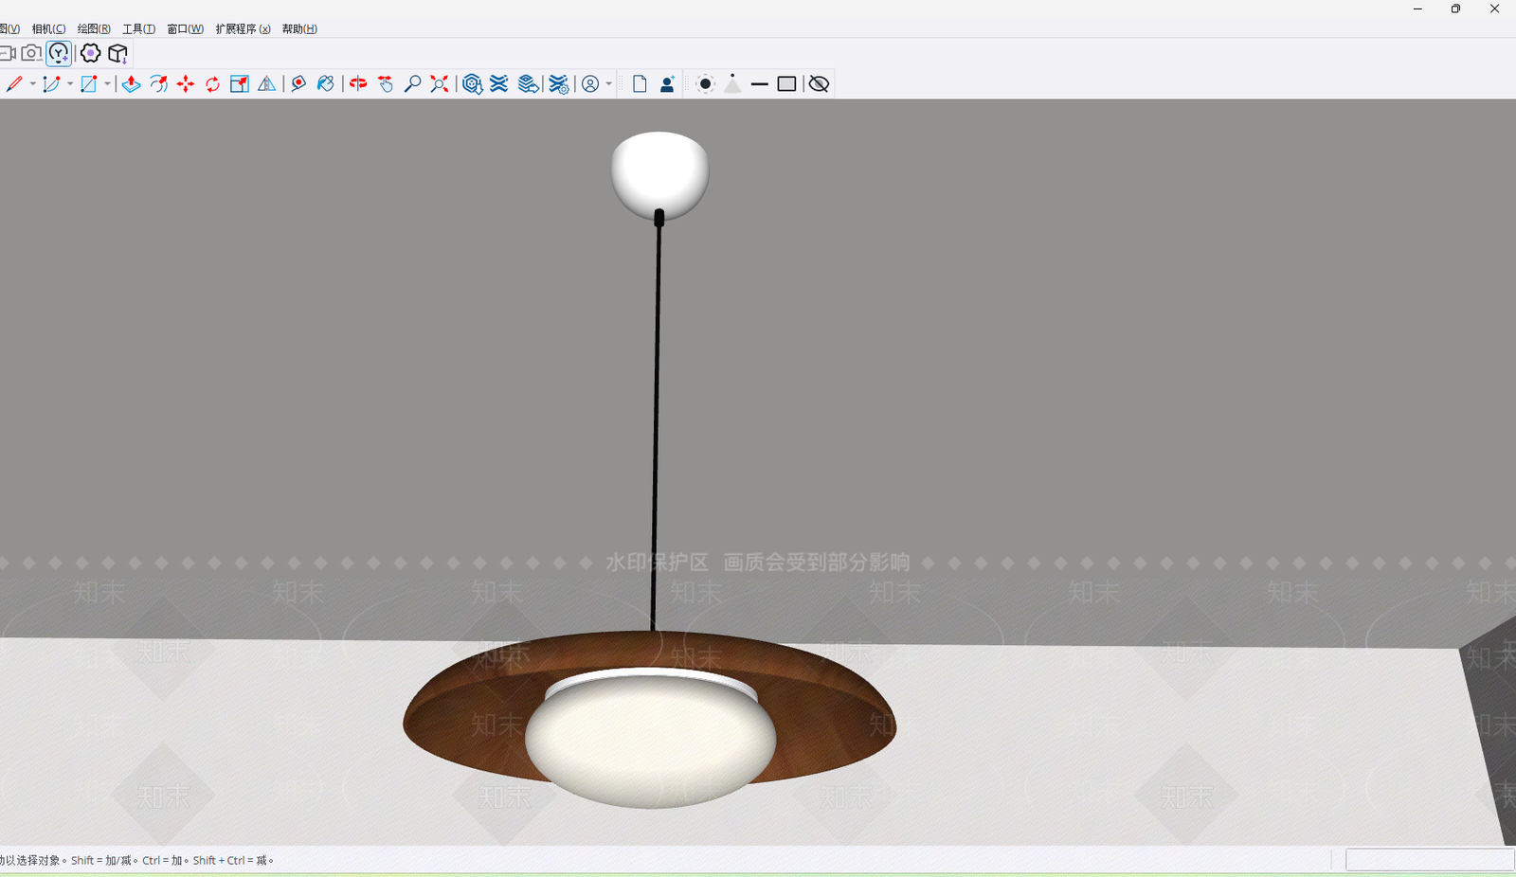Image resolution: width=1516 pixels, height=877 pixels.
Task: Select the Zoom magnifier tool
Action: point(413,84)
